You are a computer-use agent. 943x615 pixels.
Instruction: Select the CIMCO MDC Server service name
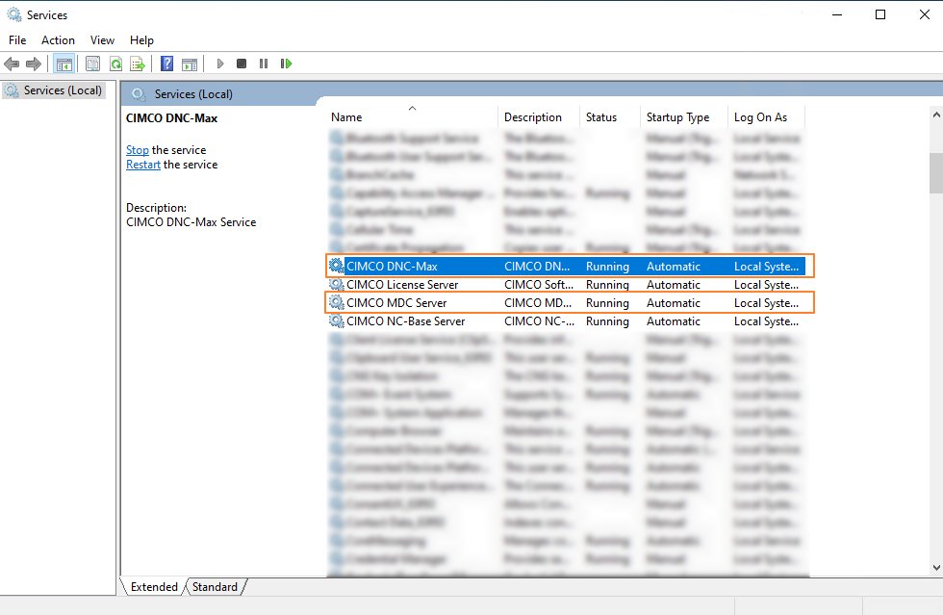point(396,302)
